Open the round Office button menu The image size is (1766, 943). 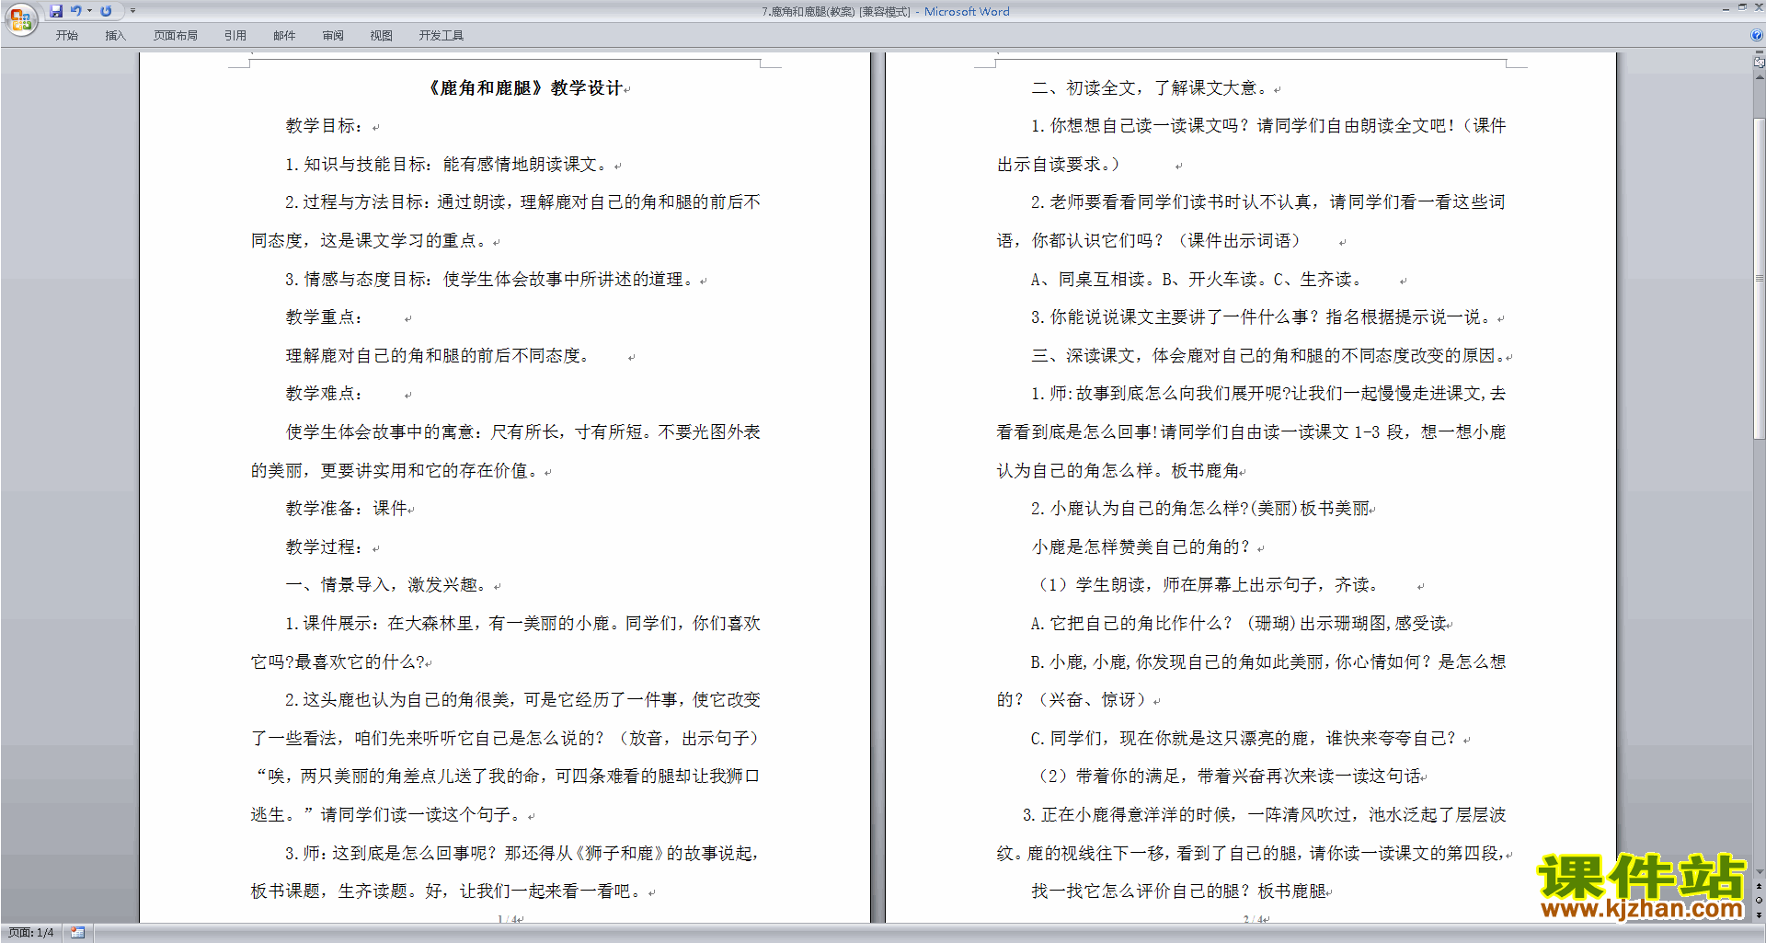pos(20,18)
